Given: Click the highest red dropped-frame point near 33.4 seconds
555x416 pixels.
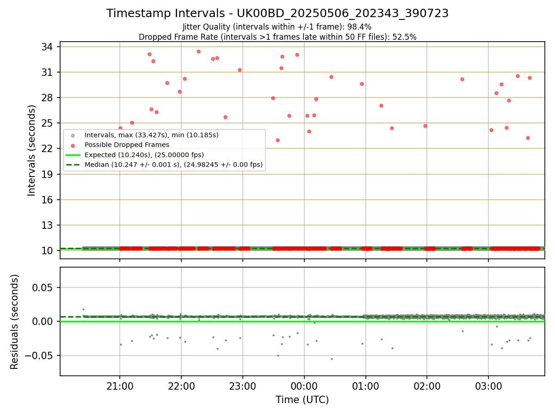Looking at the screenshot, I should pyautogui.click(x=198, y=51).
